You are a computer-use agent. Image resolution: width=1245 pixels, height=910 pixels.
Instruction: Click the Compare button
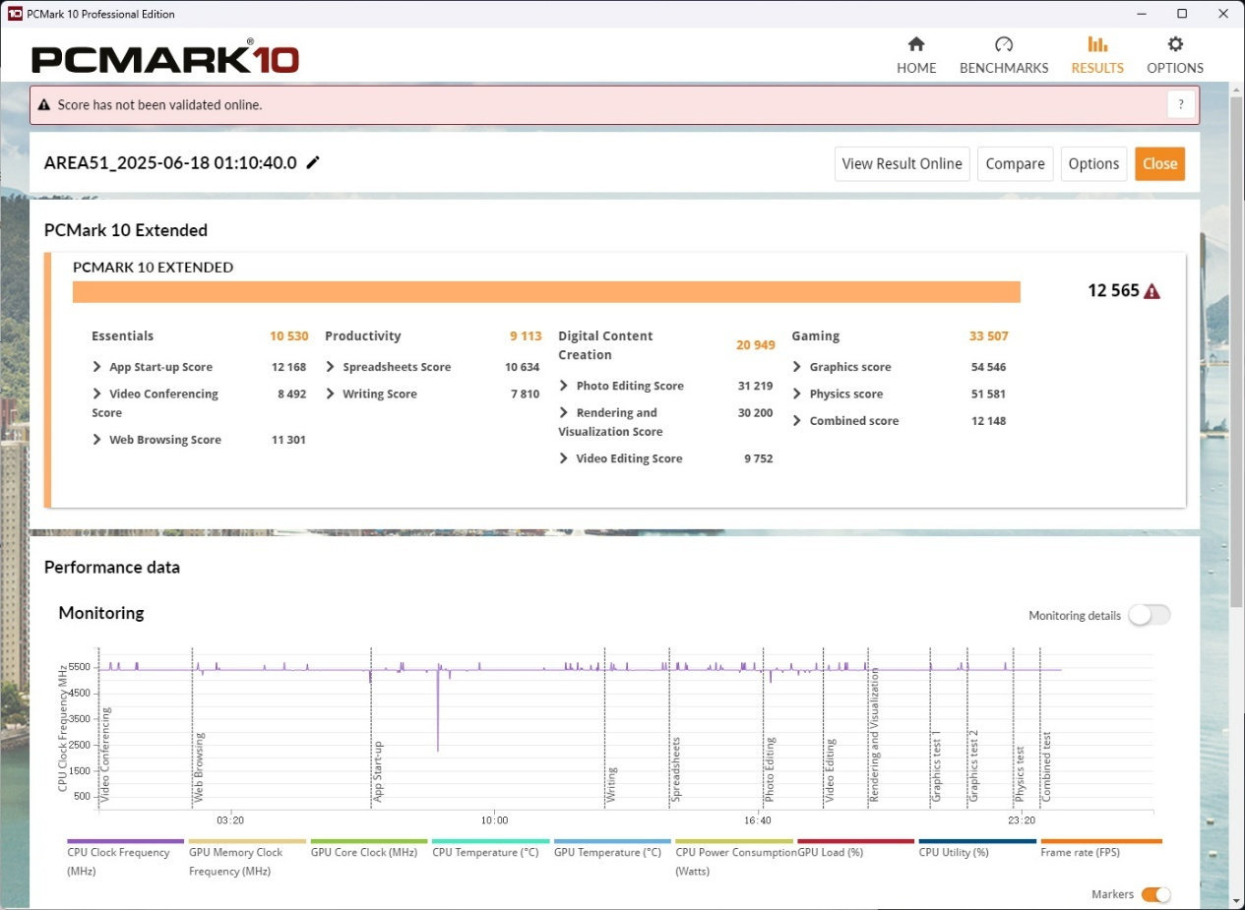(1015, 163)
